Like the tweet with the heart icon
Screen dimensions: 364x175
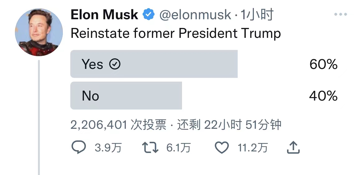(222, 148)
